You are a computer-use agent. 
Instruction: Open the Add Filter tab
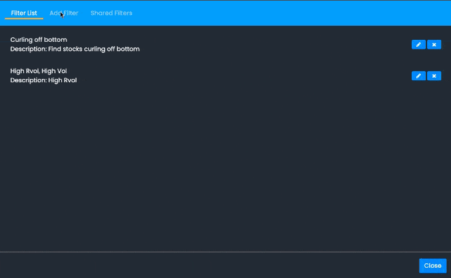click(x=64, y=13)
